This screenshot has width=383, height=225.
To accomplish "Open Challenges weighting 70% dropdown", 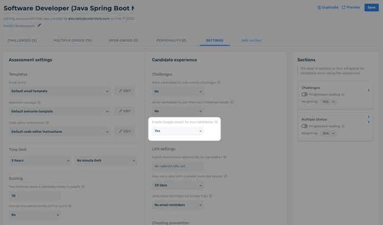I will (x=328, y=102).
